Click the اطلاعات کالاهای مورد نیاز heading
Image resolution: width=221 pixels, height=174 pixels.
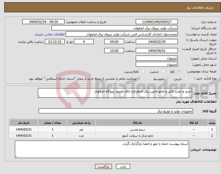[196, 102]
